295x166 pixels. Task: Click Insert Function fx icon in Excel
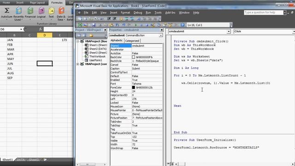41,29
